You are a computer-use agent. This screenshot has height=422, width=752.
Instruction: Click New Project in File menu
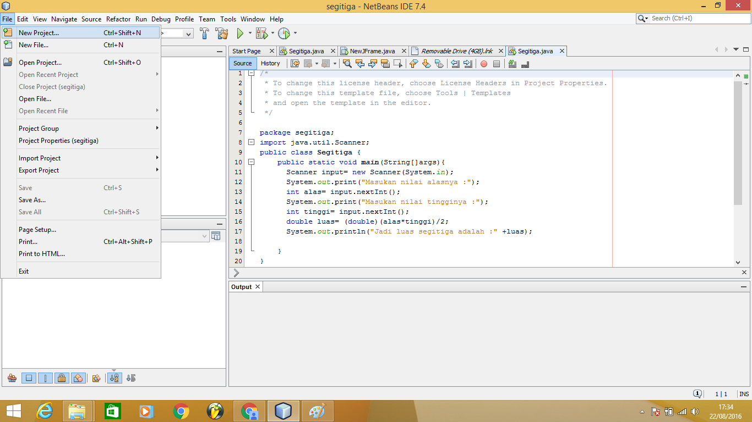(81, 33)
